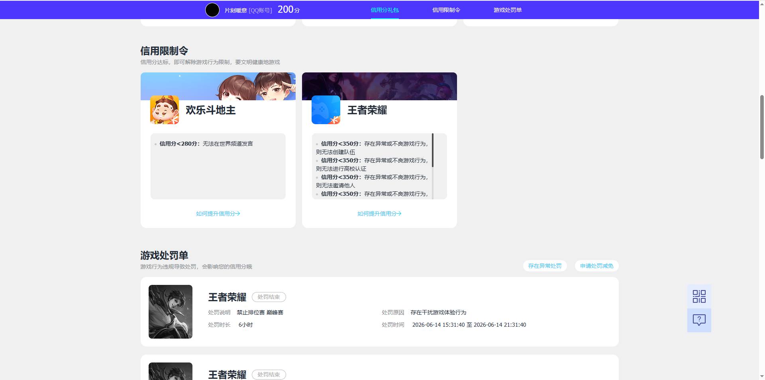
Task: Click the 处罚结束 badge on second penalty
Action: coord(269,374)
